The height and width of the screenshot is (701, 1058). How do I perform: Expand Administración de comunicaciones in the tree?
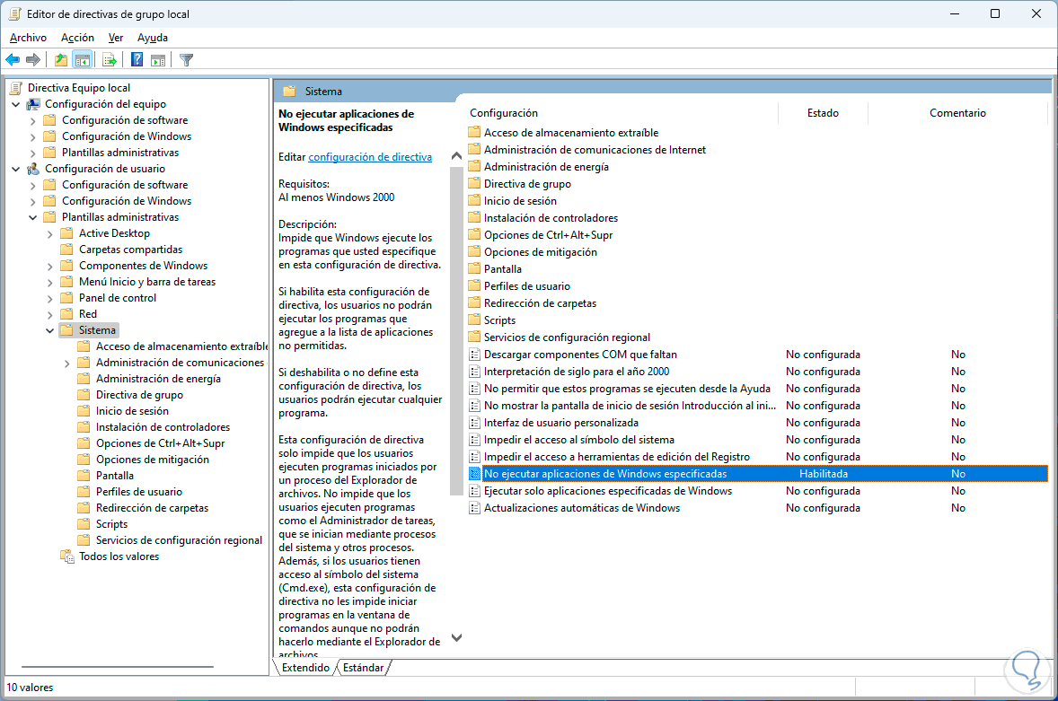[x=67, y=363]
